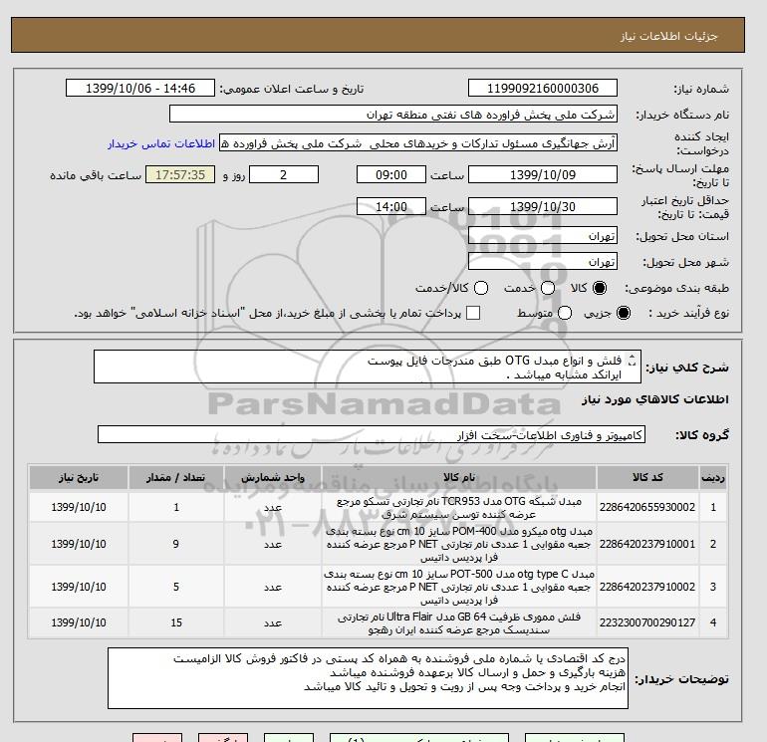Click quantity 9 in row 2
The width and height of the screenshot is (767, 742).
pyautogui.click(x=176, y=544)
